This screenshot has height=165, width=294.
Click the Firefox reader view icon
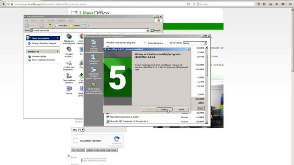pos(188,4)
